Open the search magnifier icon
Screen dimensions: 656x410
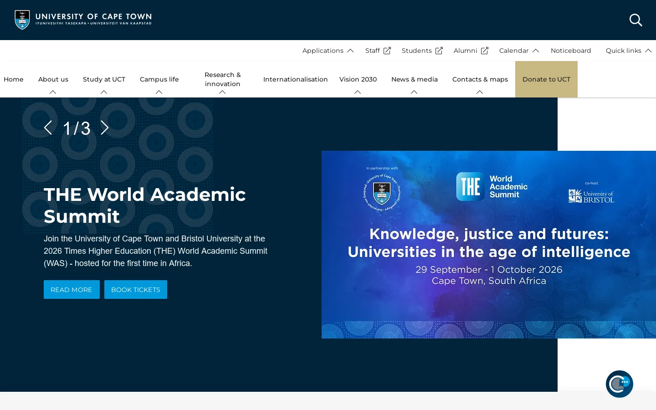pos(636,20)
